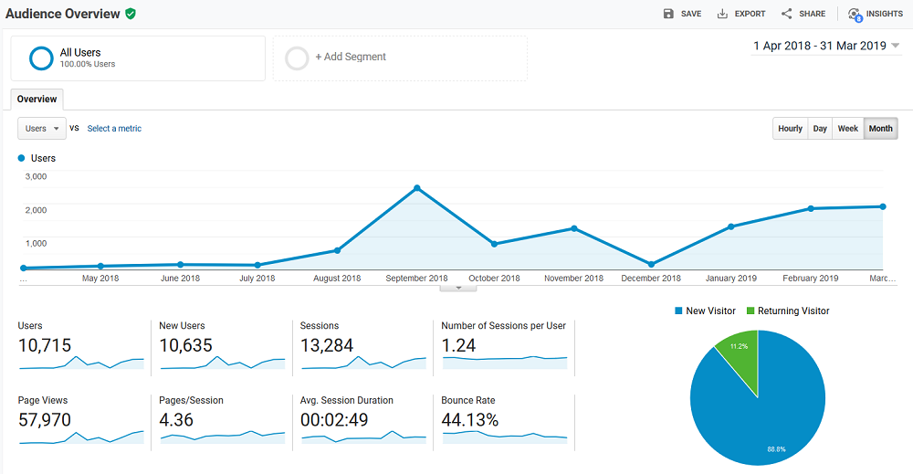This screenshot has height=474, width=913.
Task: Click the Save floppy disk icon
Action: 668,14
